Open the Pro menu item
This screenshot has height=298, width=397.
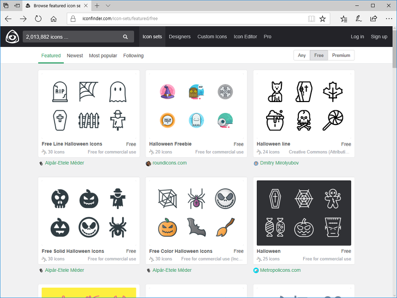pos(267,37)
